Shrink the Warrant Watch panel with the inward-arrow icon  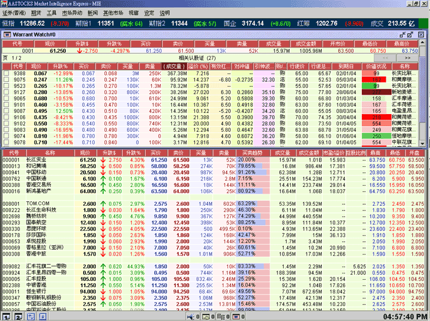[x=402, y=34]
